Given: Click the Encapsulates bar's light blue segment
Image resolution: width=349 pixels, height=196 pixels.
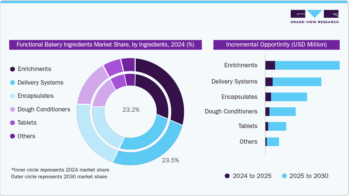Looking at the screenshot, I should pos(289,97).
